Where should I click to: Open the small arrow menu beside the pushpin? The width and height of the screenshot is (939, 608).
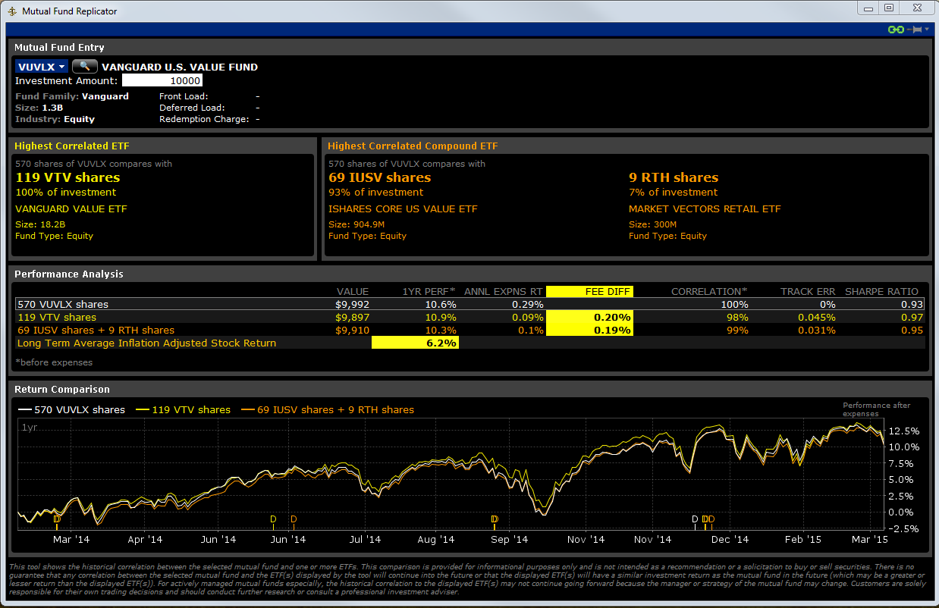pyautogui.click(x=927, y=30)
